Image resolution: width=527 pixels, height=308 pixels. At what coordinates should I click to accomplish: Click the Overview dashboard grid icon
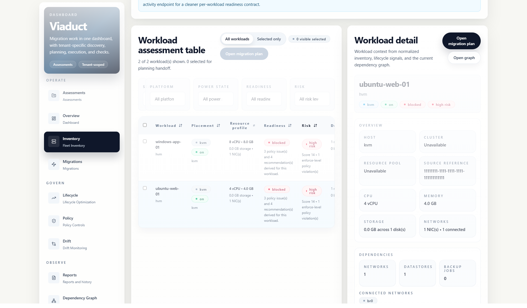54,118
